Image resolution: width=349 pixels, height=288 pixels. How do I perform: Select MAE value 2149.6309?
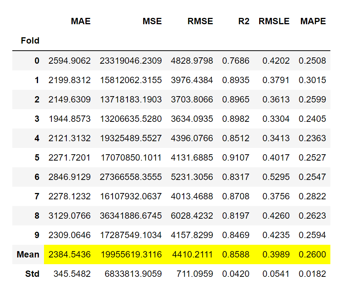coord(69,99)
